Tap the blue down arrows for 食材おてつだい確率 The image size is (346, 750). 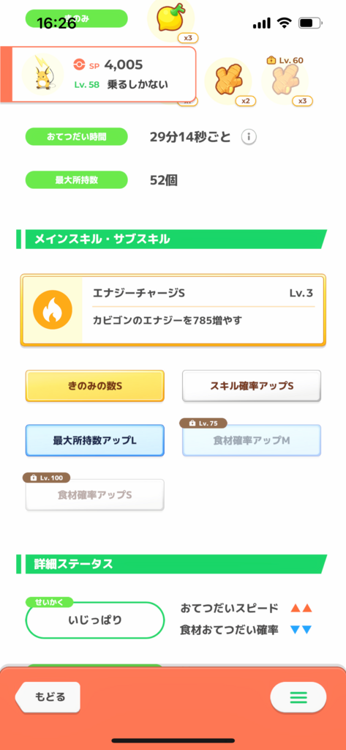(x=301, y=630)
